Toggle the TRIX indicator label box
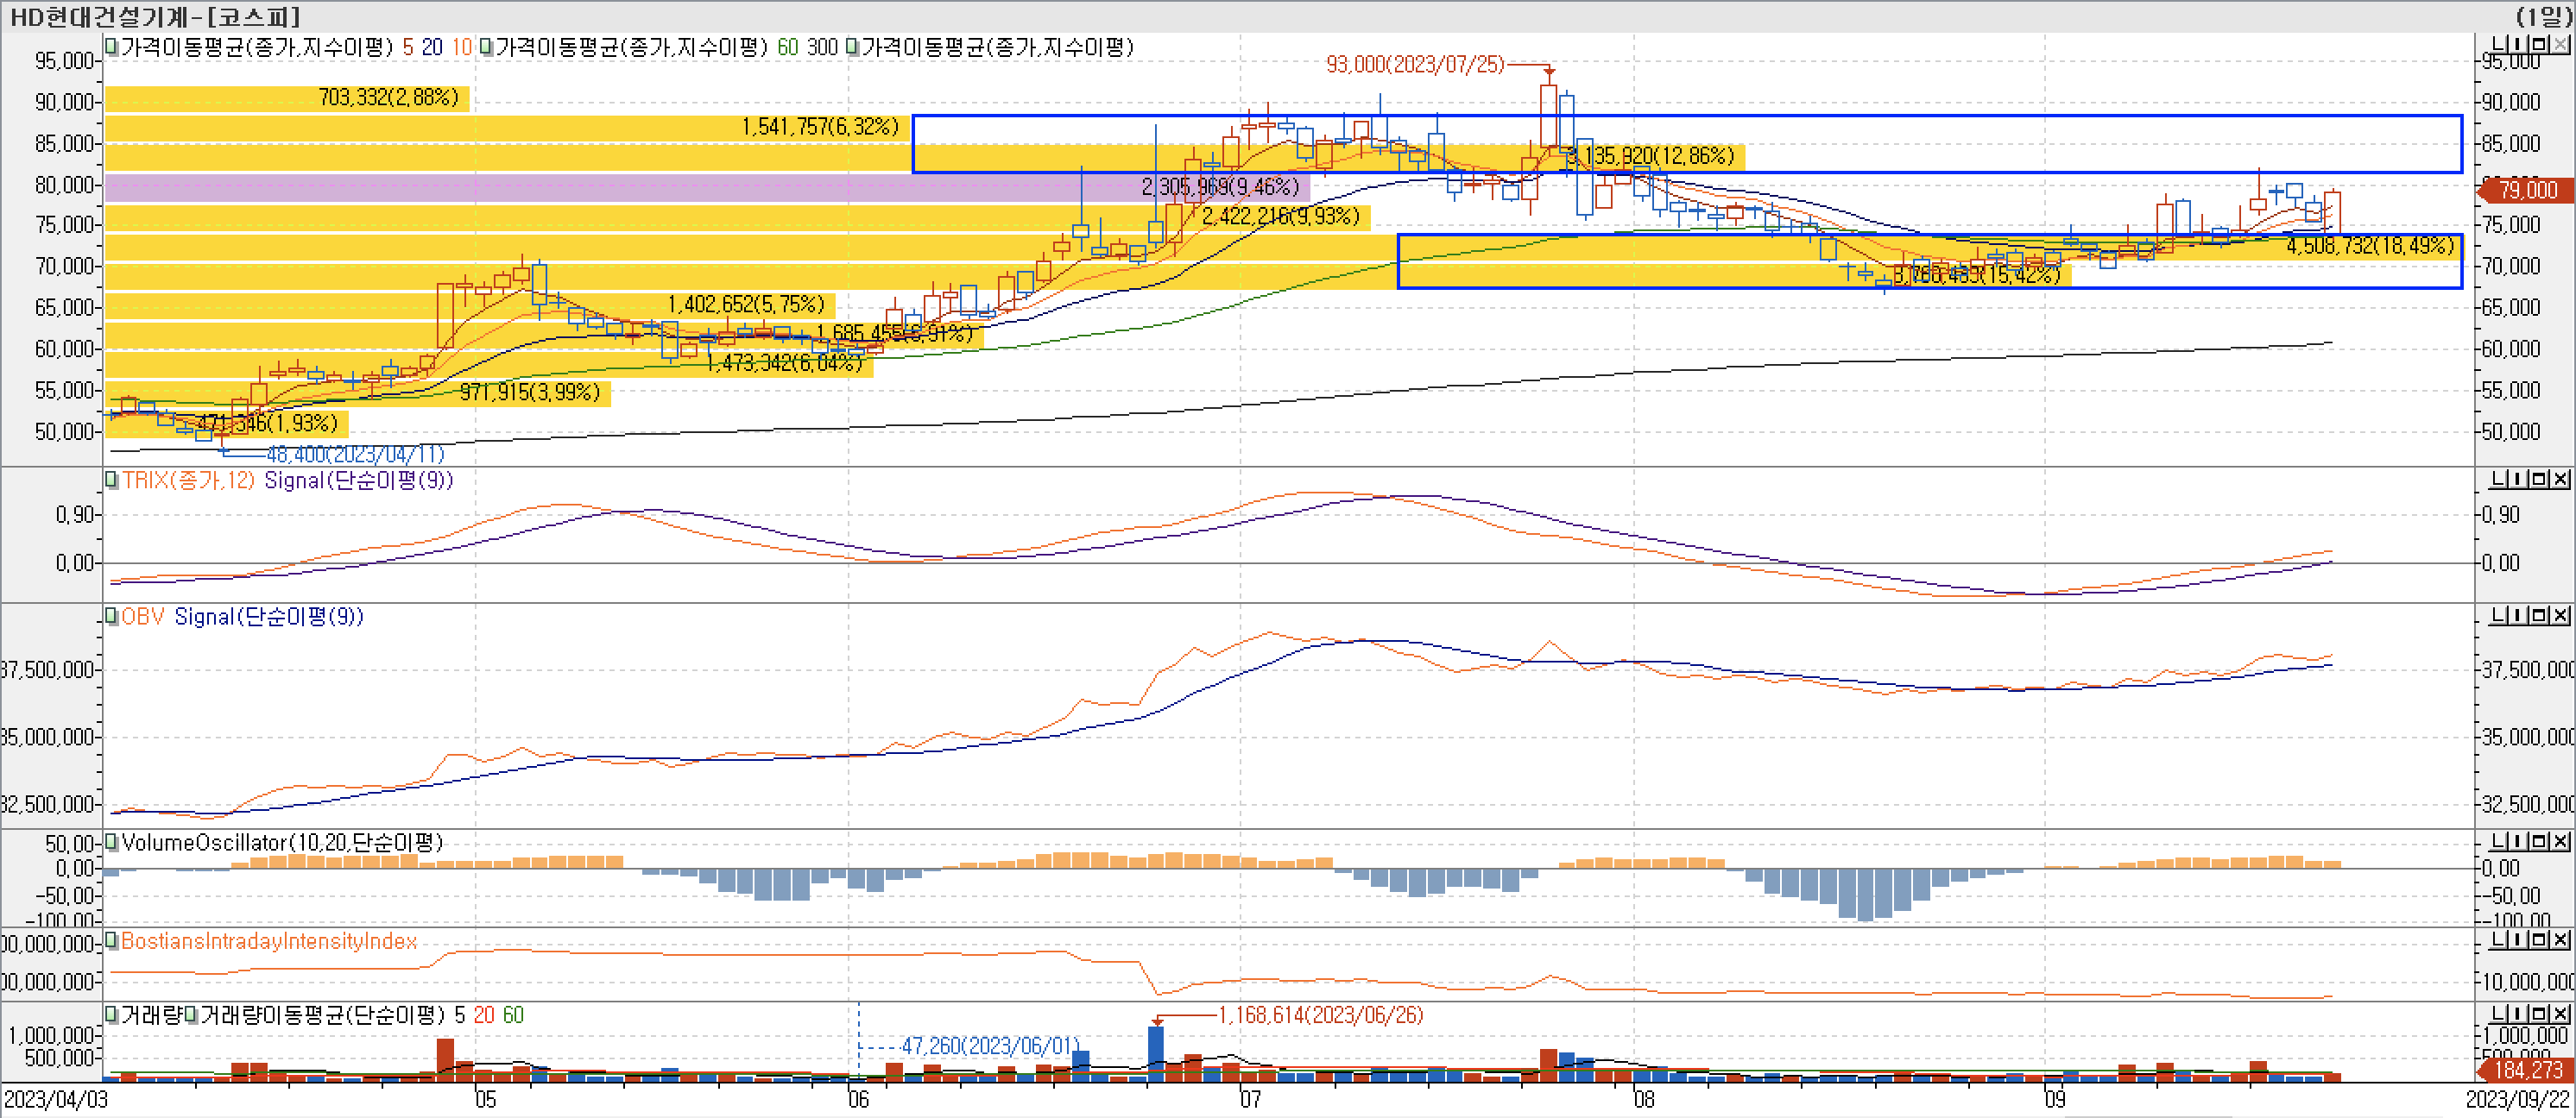The image size is (2576, 1118). pyautogui.click(x=112, y=480)
